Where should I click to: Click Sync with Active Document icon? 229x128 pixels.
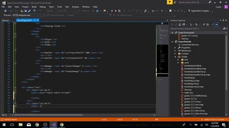(196, 25)
